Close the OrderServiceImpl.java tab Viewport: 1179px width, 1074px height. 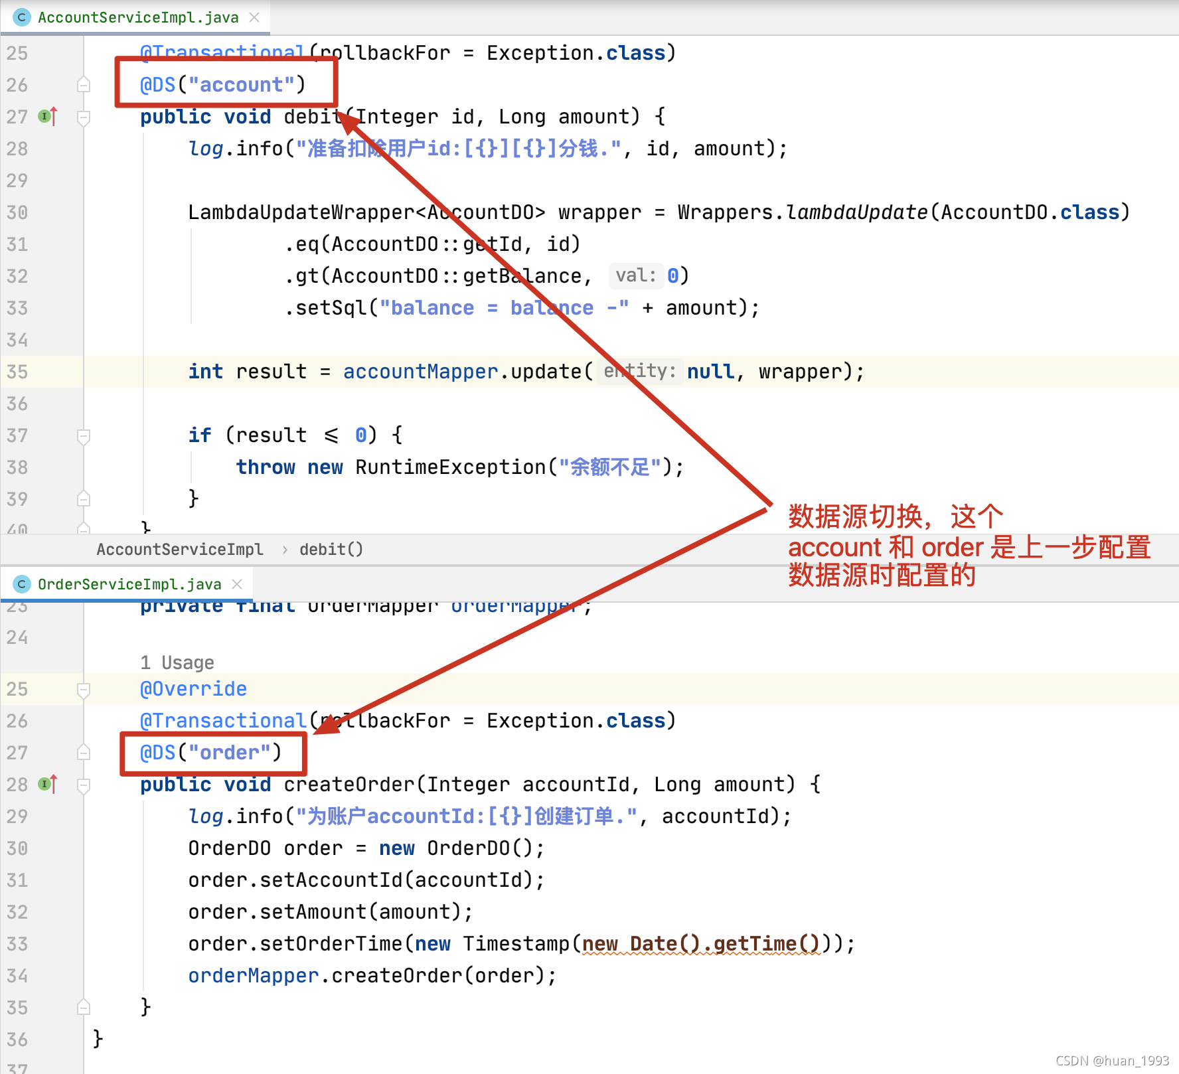click(x=237, y=584)
